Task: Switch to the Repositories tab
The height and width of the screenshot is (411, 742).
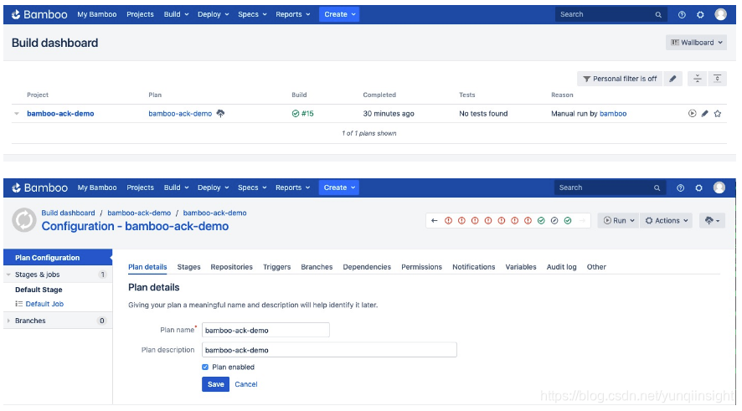Action: pyautogui.click(x=231, y=267)
